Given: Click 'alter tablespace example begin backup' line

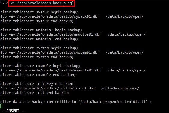Looking at the screenshot, I should [40, 66].
